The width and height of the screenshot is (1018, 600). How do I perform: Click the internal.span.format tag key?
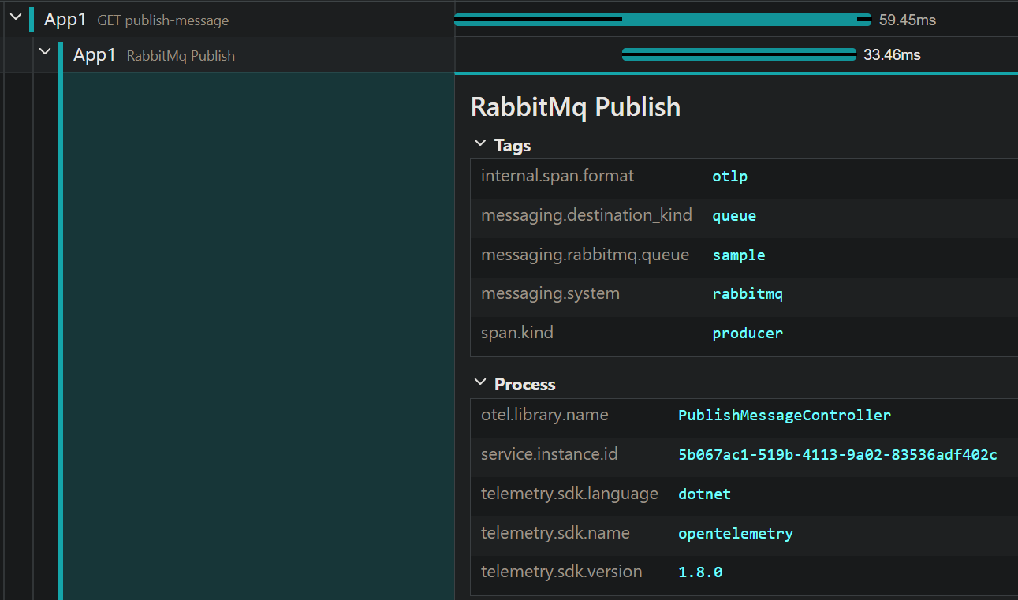(x=557, y=176)
